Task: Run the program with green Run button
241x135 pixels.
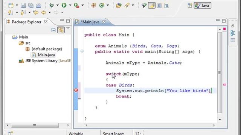Action: [64, 5]
